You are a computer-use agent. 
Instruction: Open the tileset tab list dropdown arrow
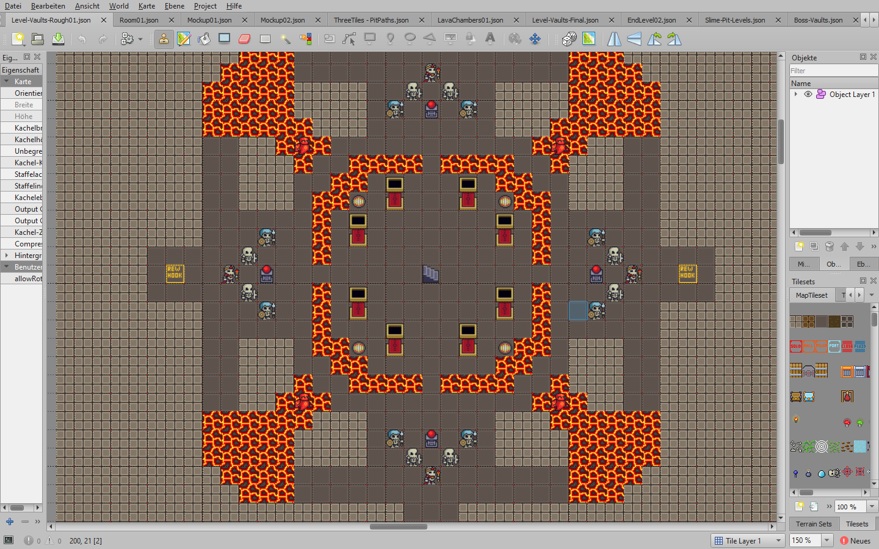tap(872, 295)
